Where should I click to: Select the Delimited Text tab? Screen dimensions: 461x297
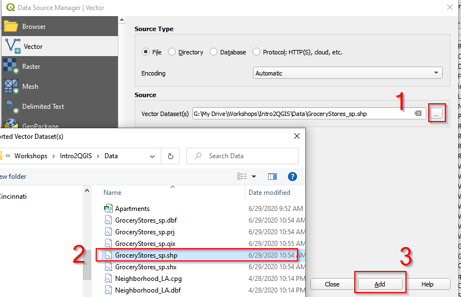[x=60, y=106]
